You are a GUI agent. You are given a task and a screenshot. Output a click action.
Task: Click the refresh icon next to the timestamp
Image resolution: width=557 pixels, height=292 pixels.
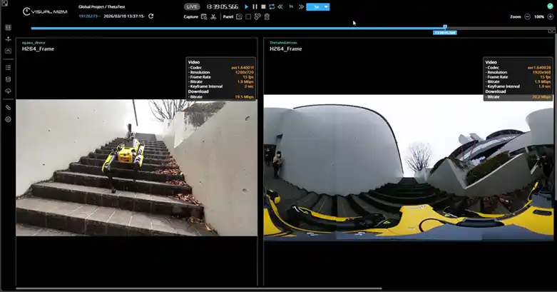151,16
